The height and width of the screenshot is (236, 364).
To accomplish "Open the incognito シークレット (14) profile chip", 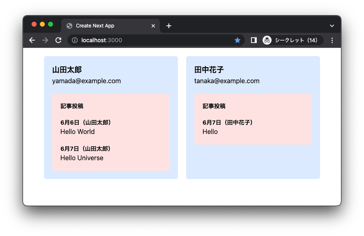I will coord(293,40).
